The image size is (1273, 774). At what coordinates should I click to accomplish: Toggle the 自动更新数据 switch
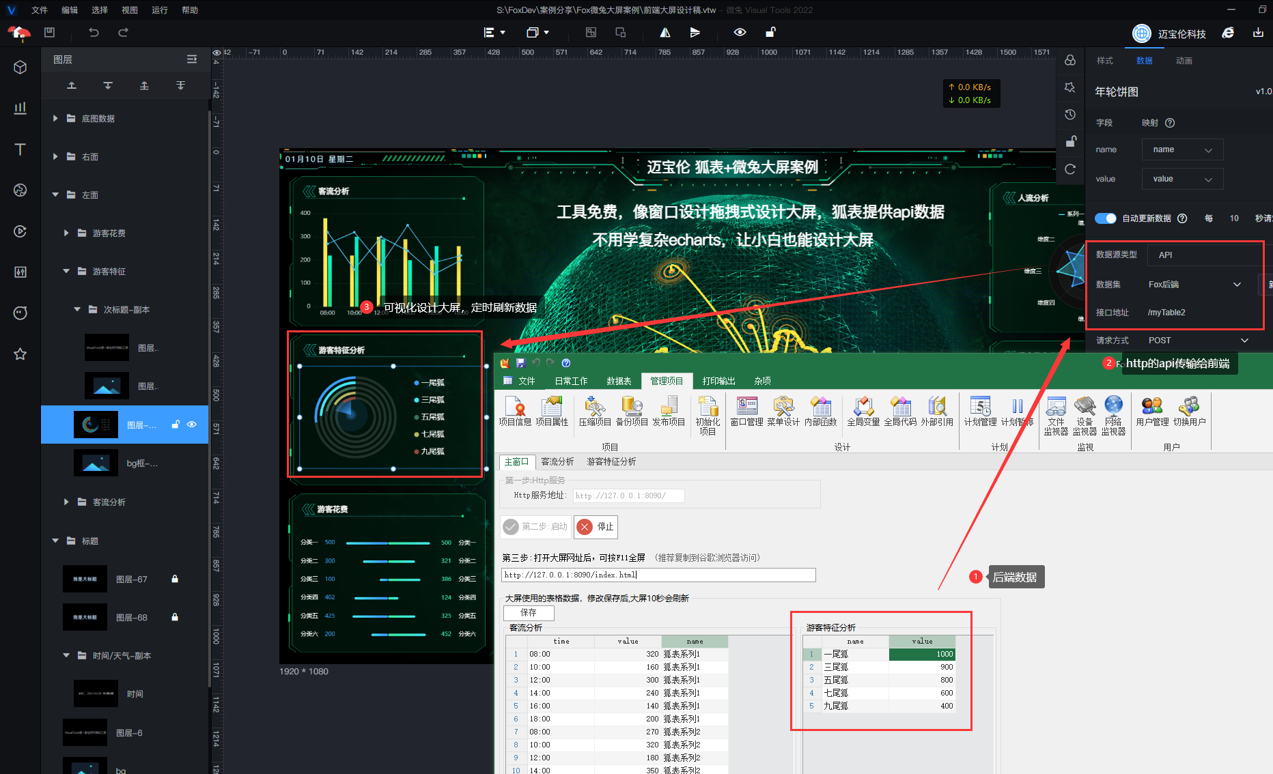(x=1105, y=218)
